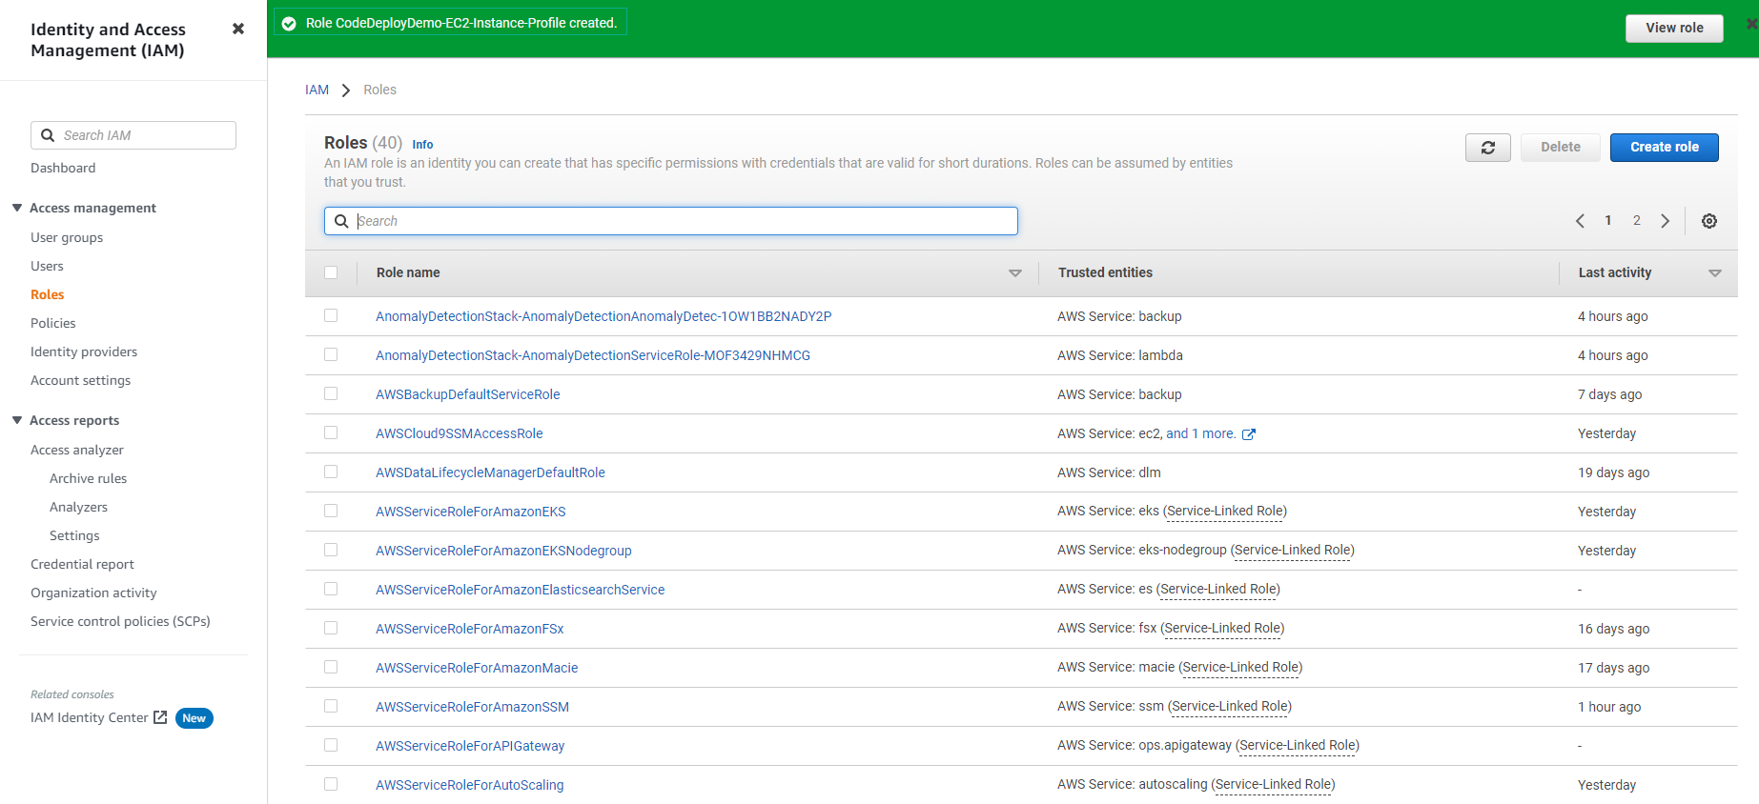
Task: Open Analyzers in sidebar
Action: pos(78,507)
